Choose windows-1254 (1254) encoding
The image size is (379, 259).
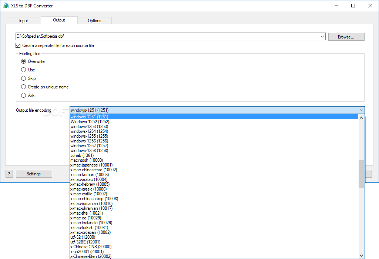point(214,131)
